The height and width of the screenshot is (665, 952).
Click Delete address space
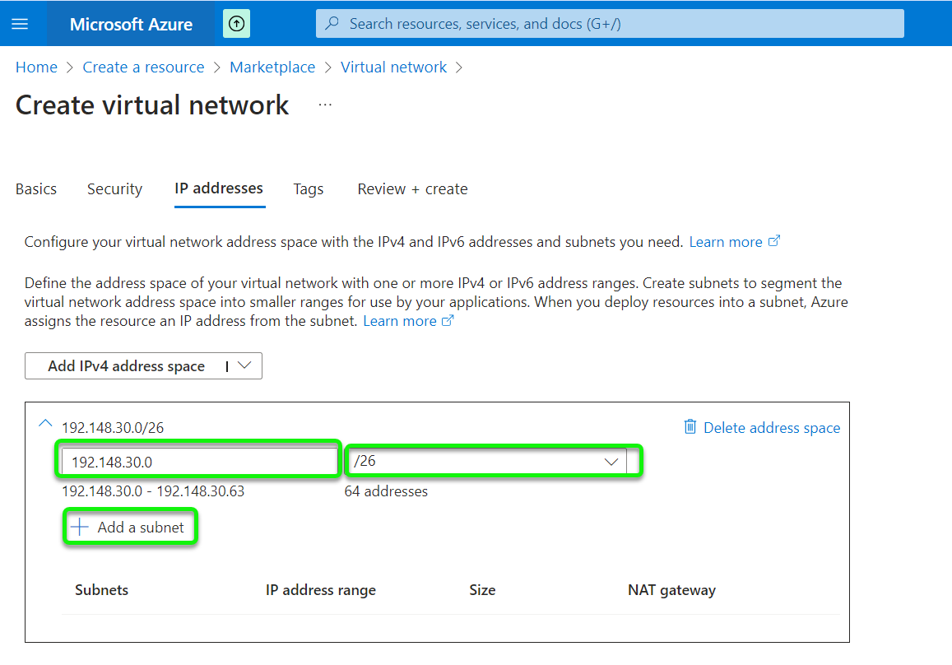pyautogui.click(x=770, y=427)
